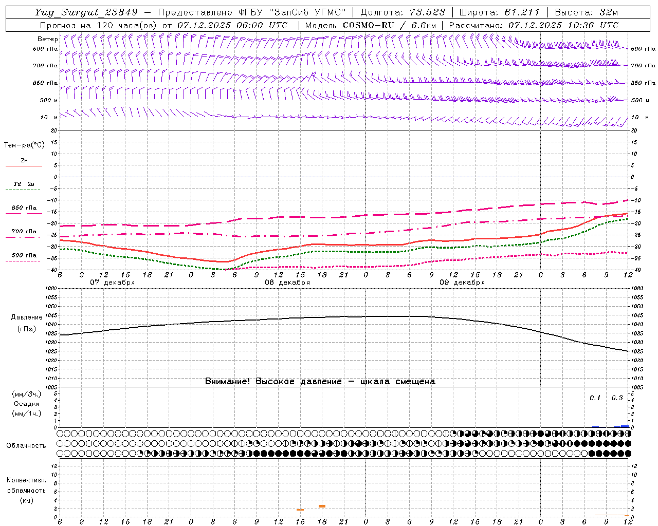
Task: Click the precipitation value 0.3
Action: [x=617, y=398]
